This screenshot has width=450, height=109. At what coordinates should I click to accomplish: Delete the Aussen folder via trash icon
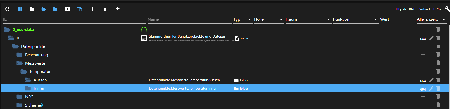438,80
